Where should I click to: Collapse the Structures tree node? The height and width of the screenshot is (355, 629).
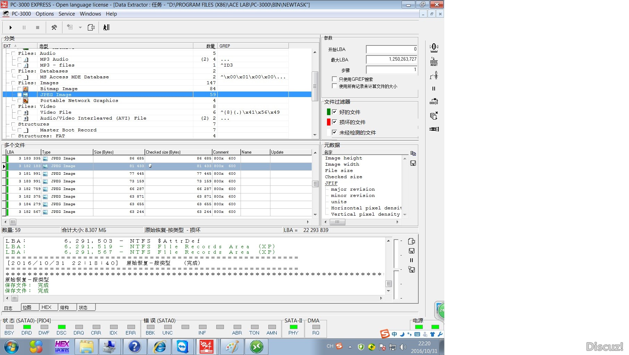coord(8,124)
